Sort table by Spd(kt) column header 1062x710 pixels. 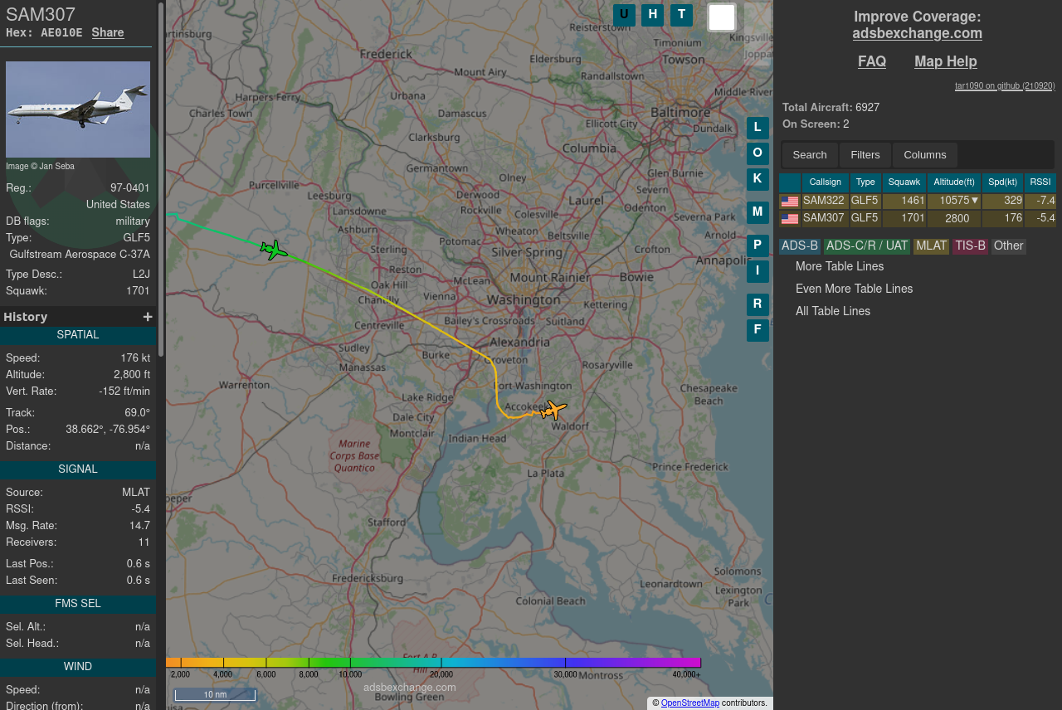tap(1003, 182)
